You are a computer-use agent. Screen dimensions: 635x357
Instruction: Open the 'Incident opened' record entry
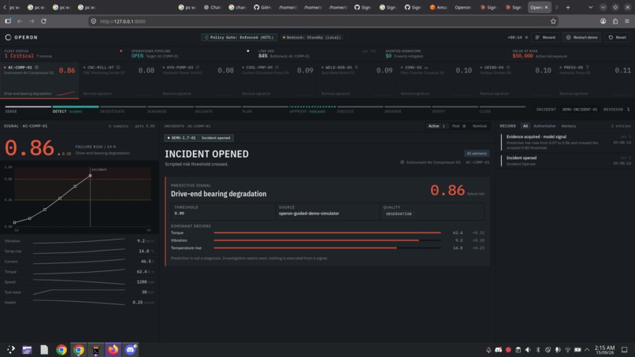[x=566, y=161]
